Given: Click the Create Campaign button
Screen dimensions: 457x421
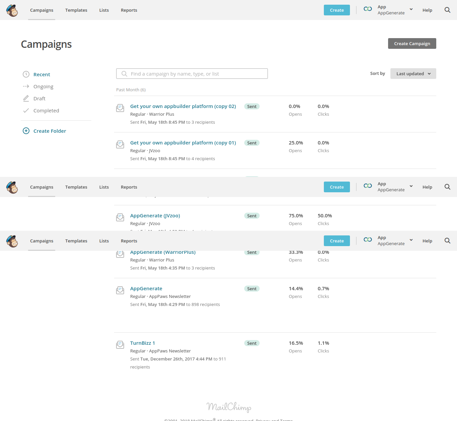Looking at the screenshot, I should tap(412, 43).
